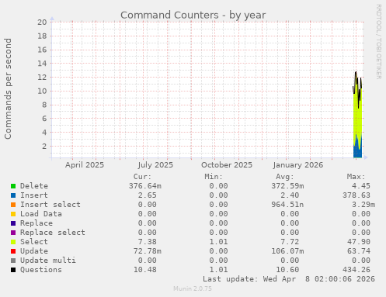Click the lime Select legend swatch
The image size is (386, 297).
tap(13, 242)
